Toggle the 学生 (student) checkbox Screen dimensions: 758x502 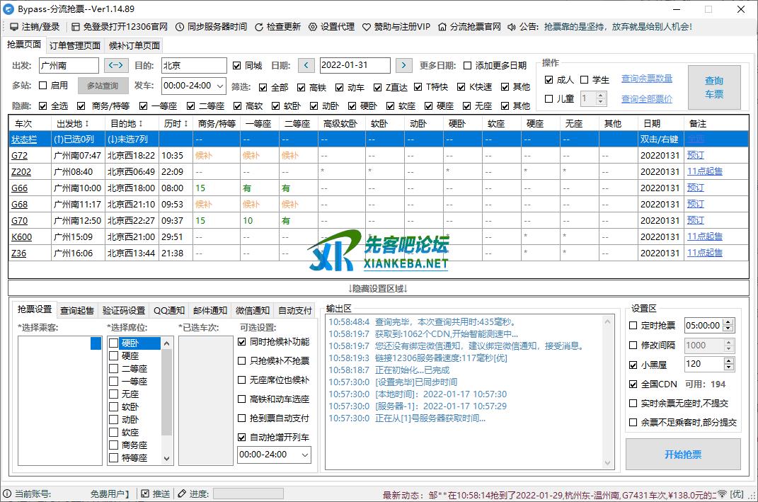tap(585, 80)
